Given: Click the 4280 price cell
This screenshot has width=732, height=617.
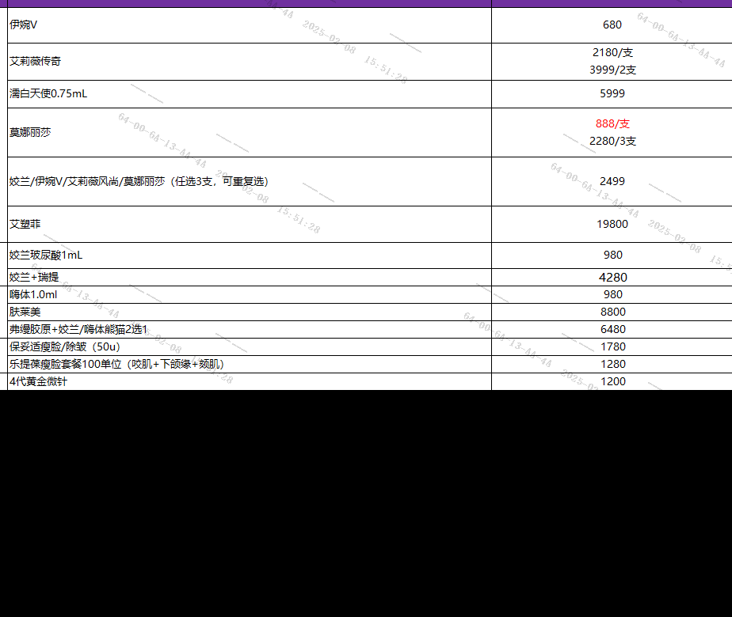Looking at the screenshot, I should (612, 278).
